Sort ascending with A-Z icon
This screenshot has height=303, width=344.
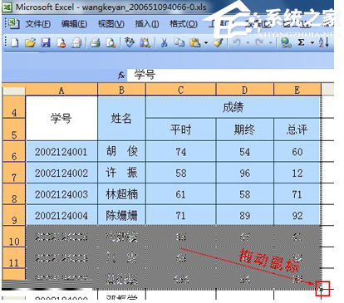click(x=324, y=42)
